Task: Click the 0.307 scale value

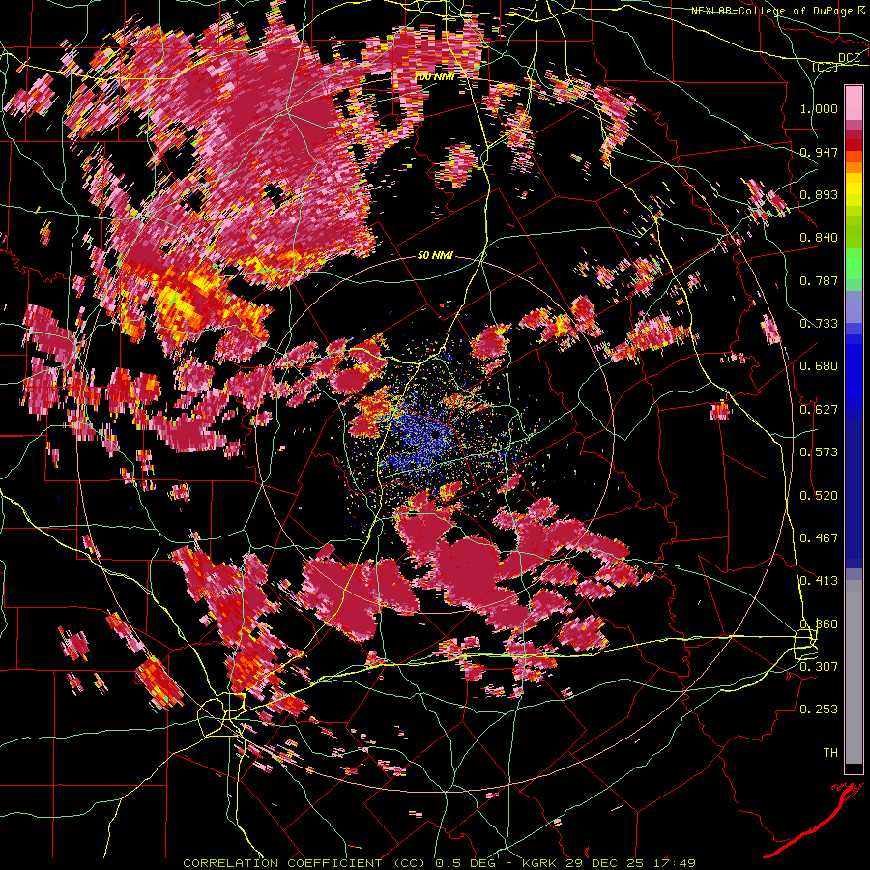Action: tap(819, 666)
